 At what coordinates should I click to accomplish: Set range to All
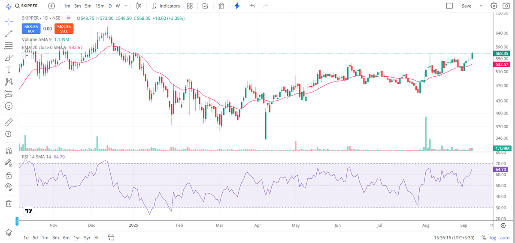tap(97, 237)
